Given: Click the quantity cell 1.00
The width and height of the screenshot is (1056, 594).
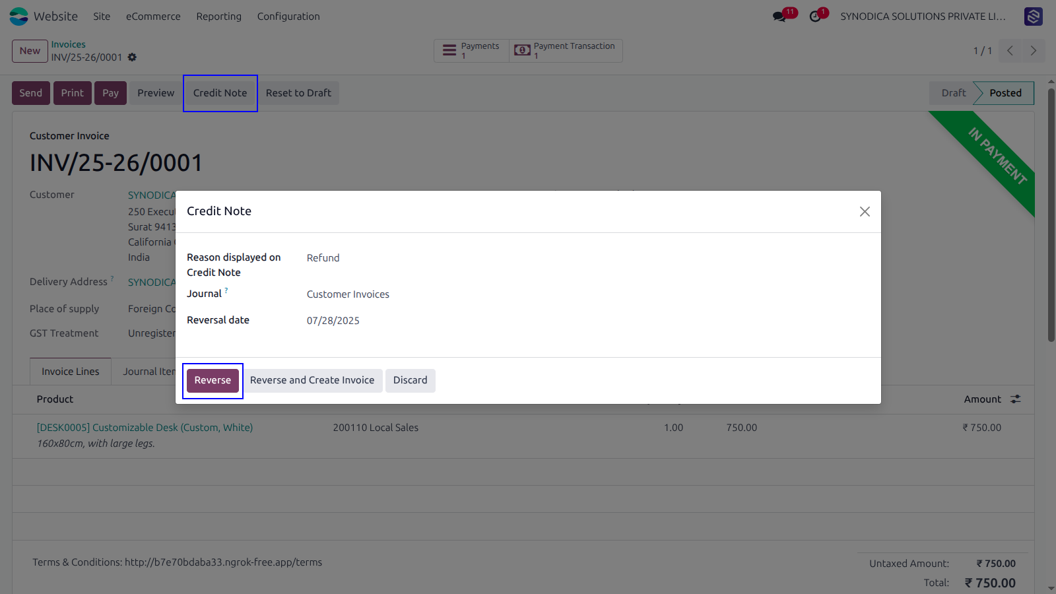Looking at the screenshot, I should 673,428.
